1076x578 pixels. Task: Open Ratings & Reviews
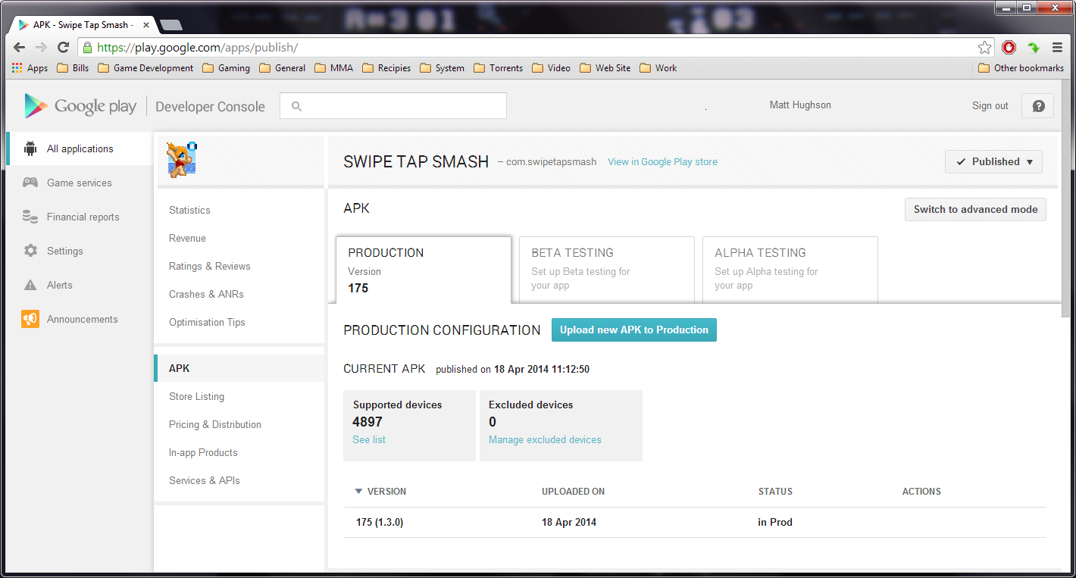click(209, 266)
